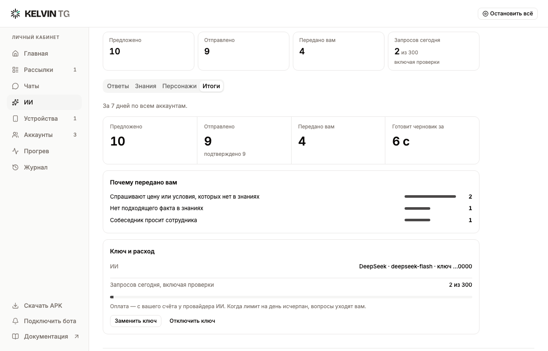Viewport: 548px width, 351px height.
Task: Click the Запросов сегодня top summary card
Action: coord(434,51)
